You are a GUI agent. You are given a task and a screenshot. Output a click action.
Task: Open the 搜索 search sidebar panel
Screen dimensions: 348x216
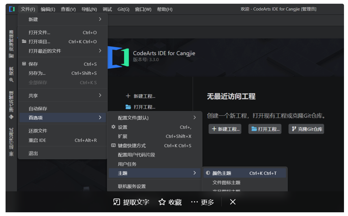11,74
